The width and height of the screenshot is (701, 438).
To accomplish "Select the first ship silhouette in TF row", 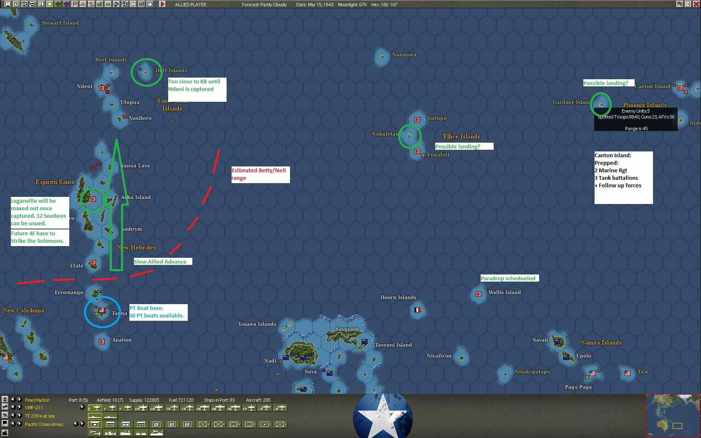I will click(x=95, y=416).
